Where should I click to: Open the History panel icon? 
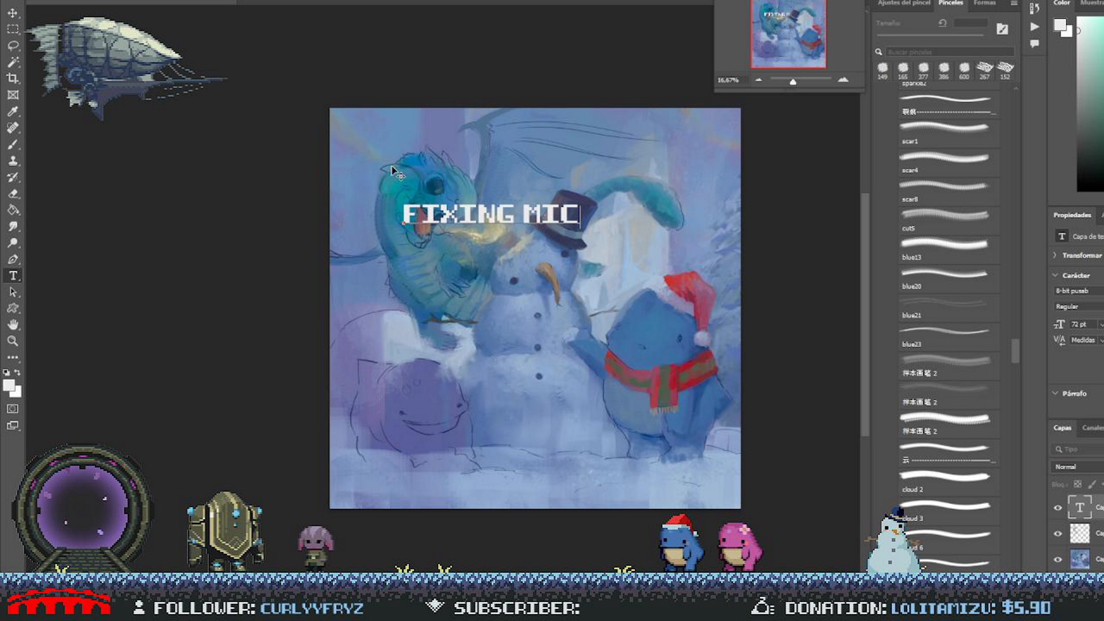(x=1034, y=8)
